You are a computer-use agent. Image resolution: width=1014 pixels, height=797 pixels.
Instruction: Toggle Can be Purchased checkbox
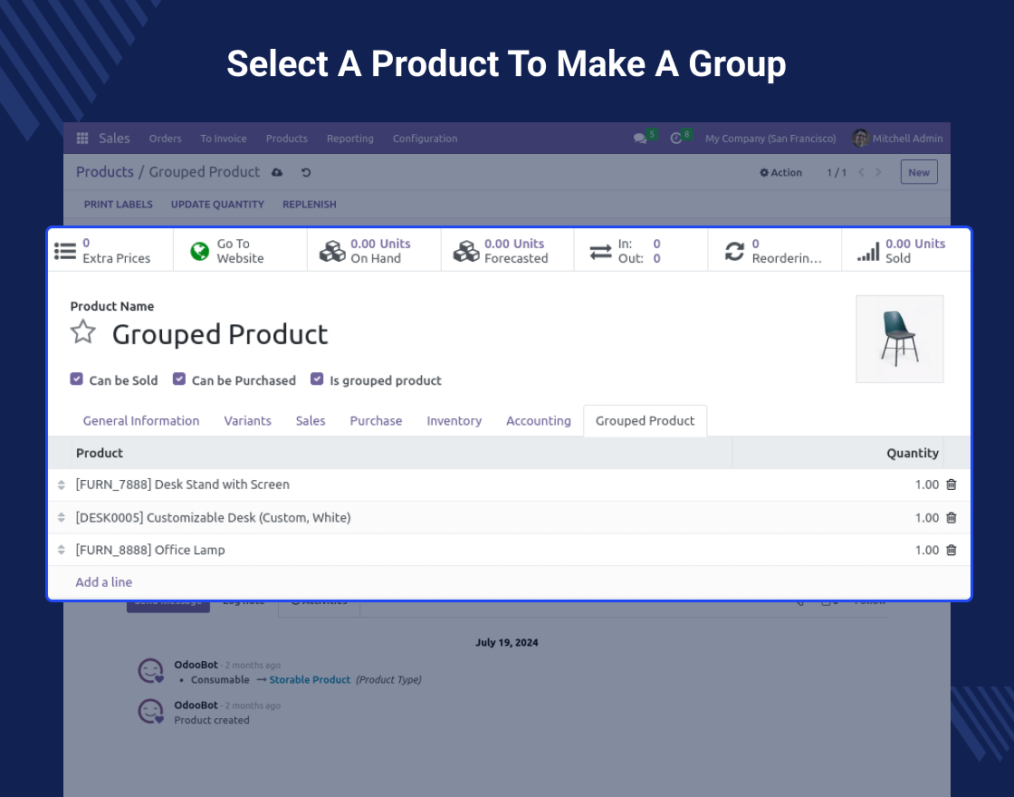pos(179,379)
